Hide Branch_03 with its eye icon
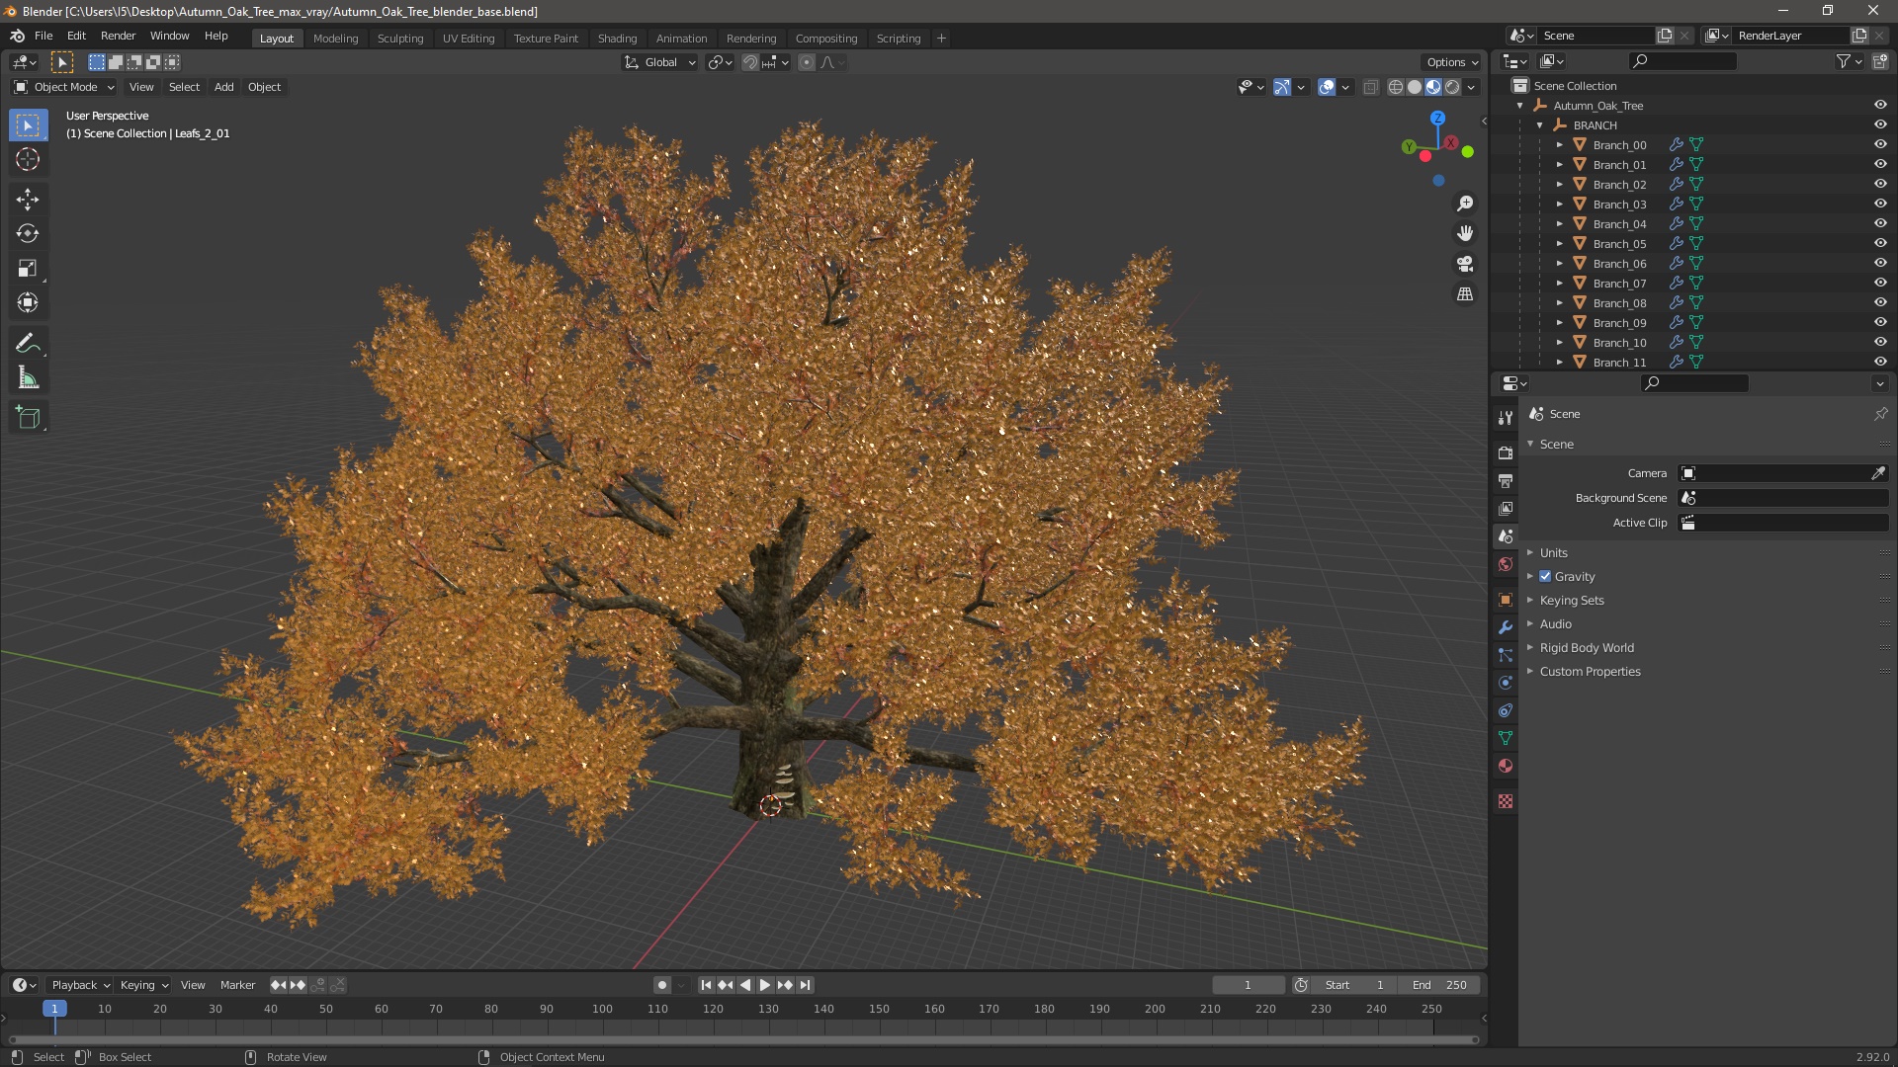 point(1880,204)
